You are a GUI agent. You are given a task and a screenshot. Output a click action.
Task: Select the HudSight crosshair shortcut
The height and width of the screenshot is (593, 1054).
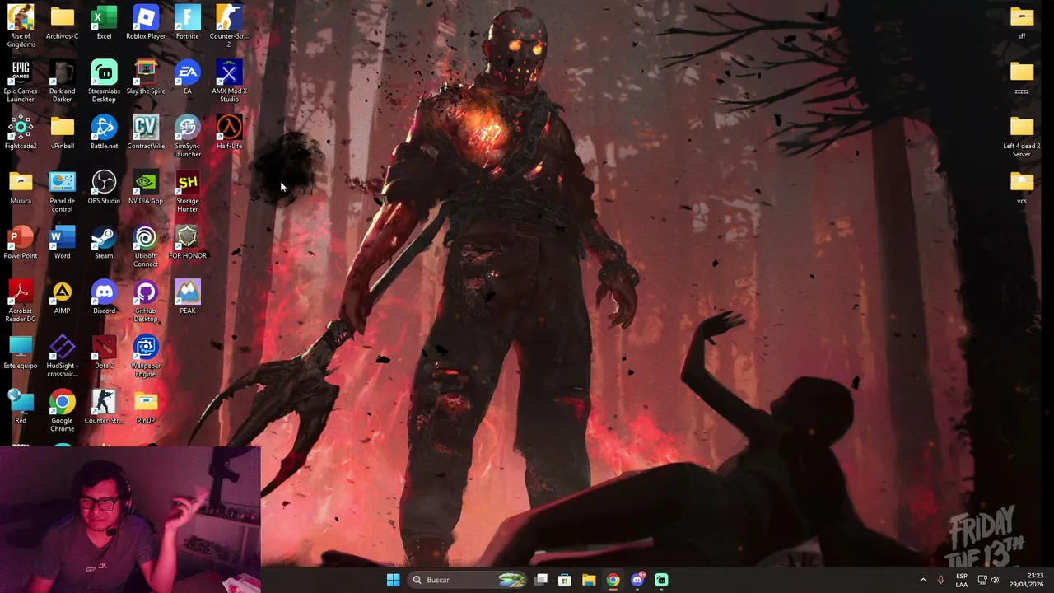[x=63, y=357]
